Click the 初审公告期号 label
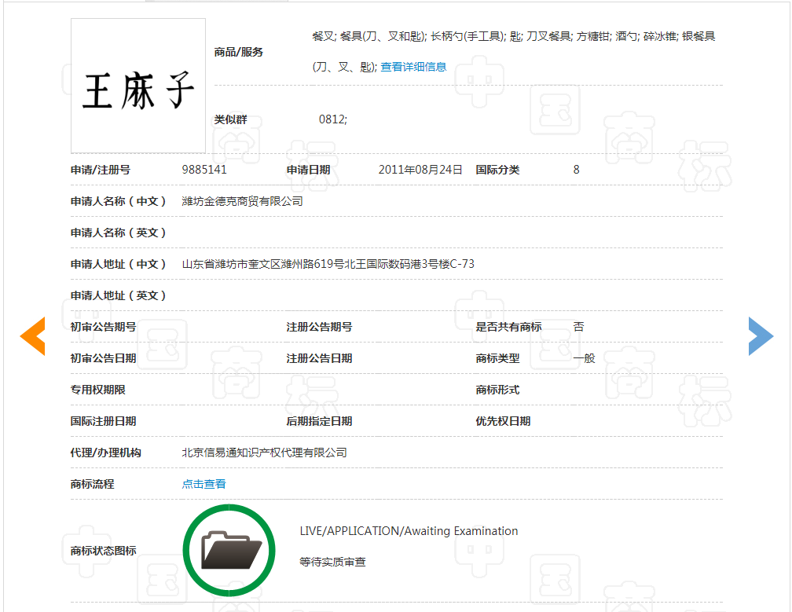The image size is (792, 612). pyautogui.click(x=103, y=327)
